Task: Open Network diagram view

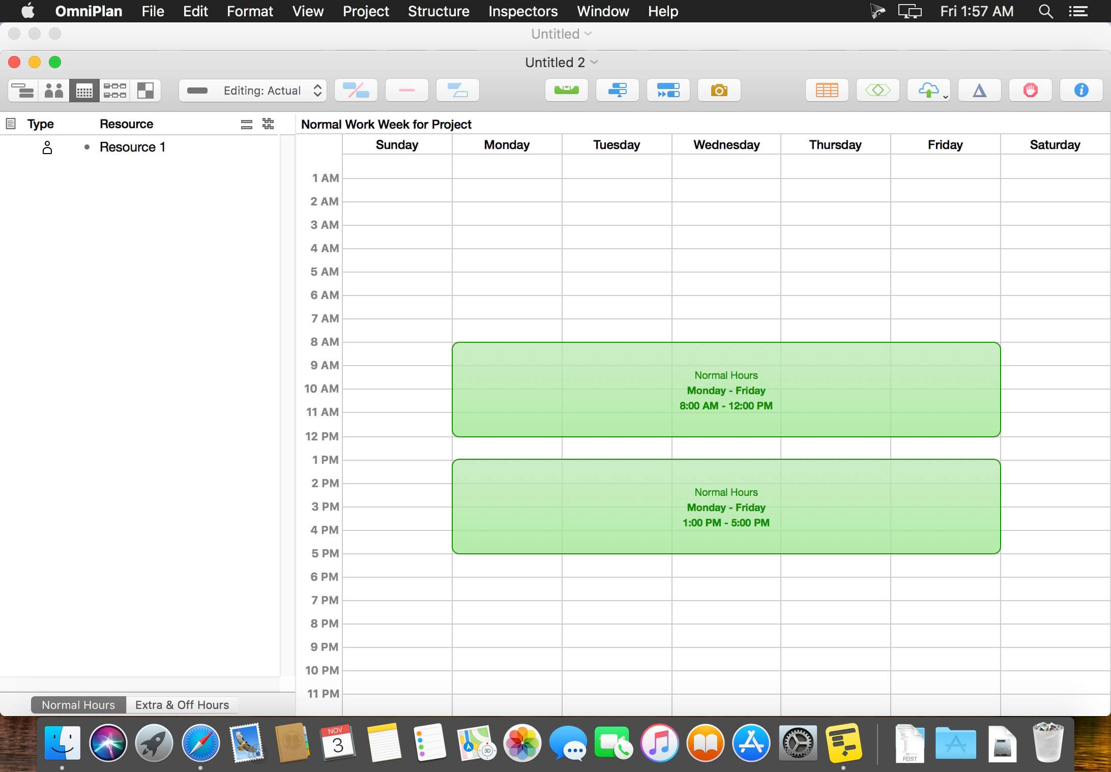Action: coord(114,91)
